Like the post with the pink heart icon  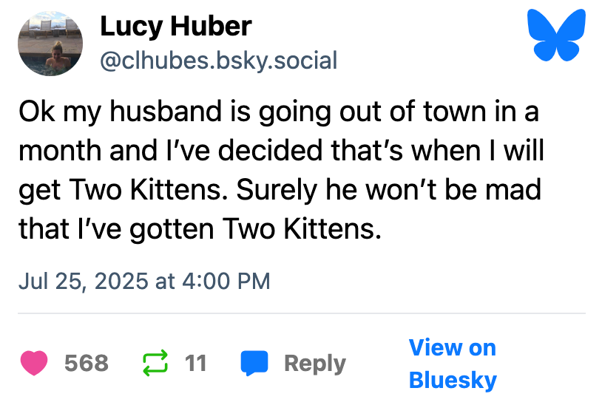[x=34, y=363]
